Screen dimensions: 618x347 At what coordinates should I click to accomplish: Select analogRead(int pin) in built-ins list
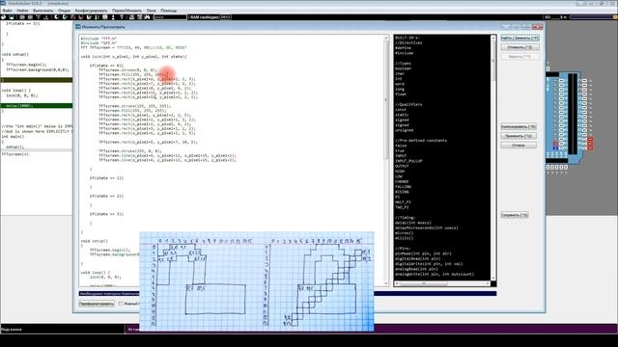416,269
